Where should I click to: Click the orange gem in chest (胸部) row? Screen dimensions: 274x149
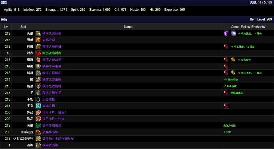point(233,60)
